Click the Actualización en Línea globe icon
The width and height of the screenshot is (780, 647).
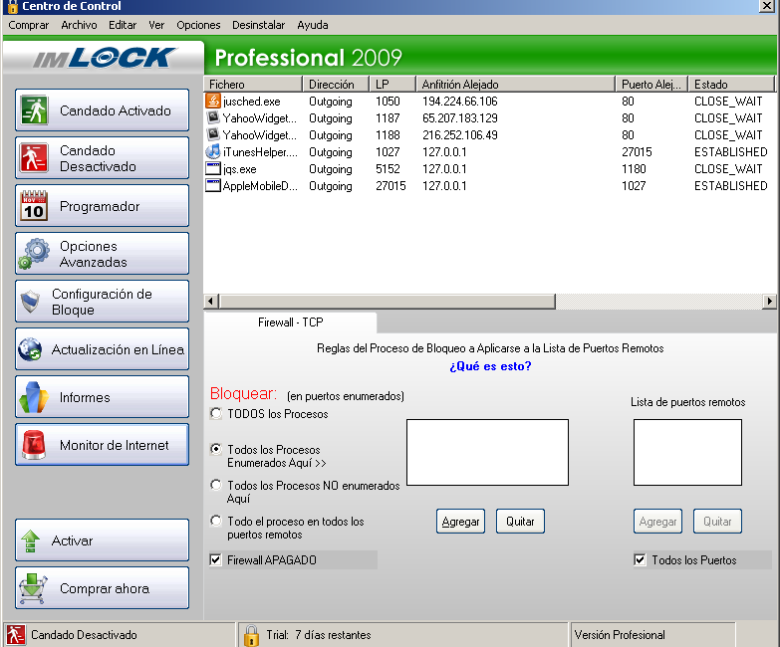[30, 349]
